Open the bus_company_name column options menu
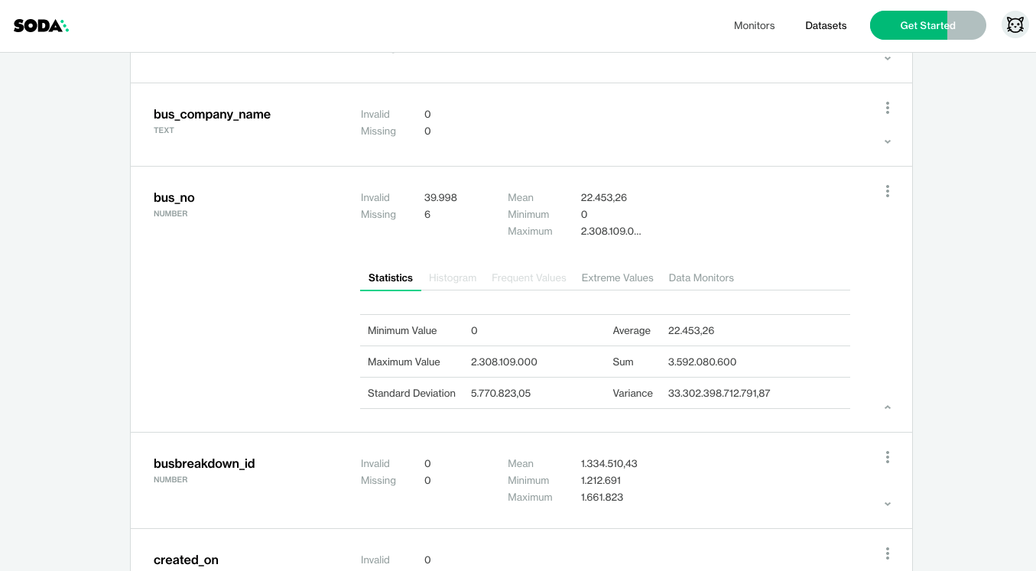The height and width of the screenshot is (571, 1036). 887,108
